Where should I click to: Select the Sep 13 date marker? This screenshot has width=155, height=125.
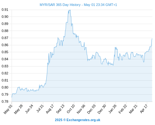point(60,109)
